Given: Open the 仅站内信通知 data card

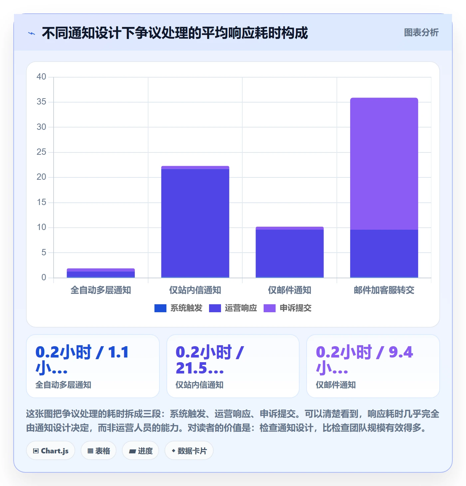Looking at the screenshot, I should tap(233, 366).
